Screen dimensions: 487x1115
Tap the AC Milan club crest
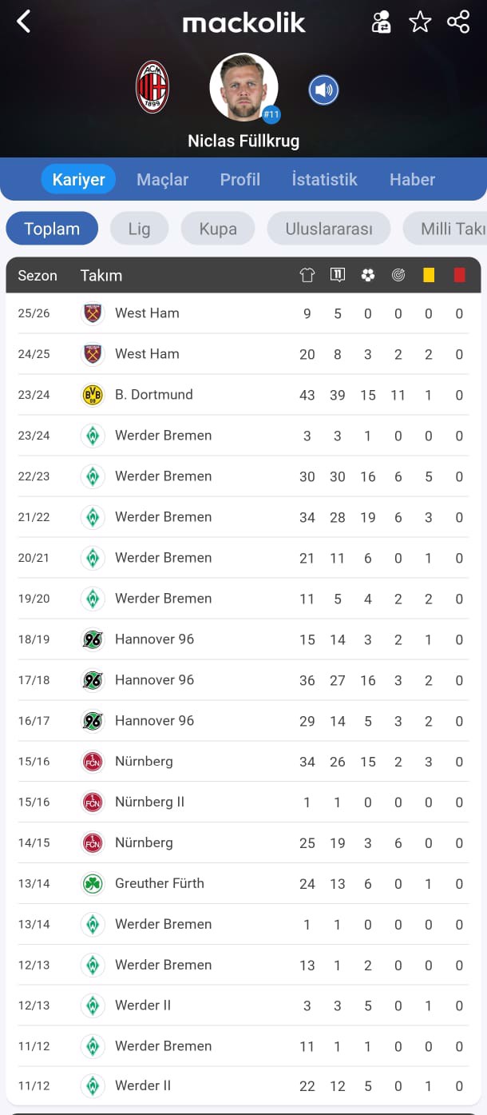point(152,87)
